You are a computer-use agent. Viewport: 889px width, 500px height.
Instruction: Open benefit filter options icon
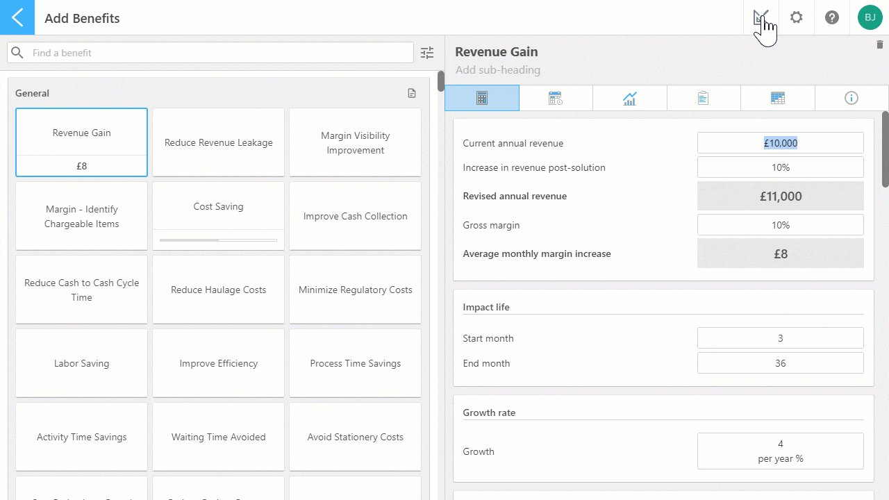click(x=427, y=53)
